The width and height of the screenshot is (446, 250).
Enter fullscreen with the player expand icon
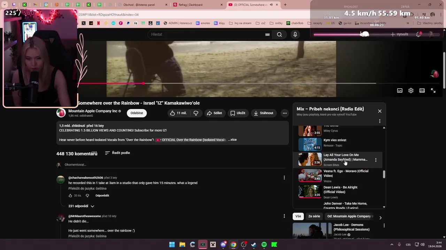coord(433,90)
